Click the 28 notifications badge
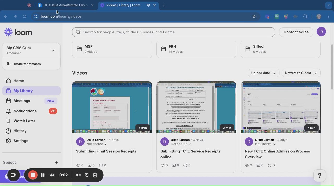 (x=53, y=111)
